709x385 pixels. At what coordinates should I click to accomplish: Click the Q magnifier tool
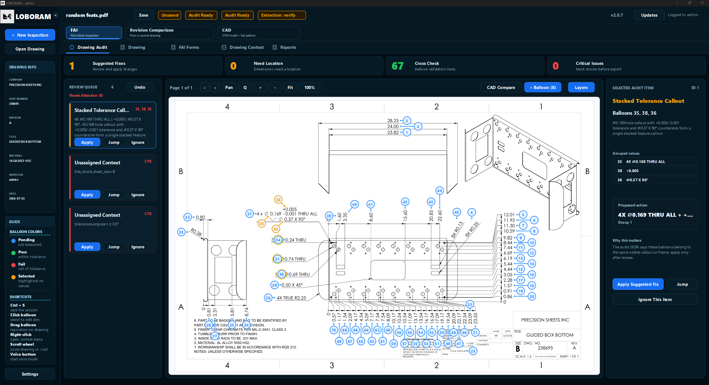tap(245, 88)
